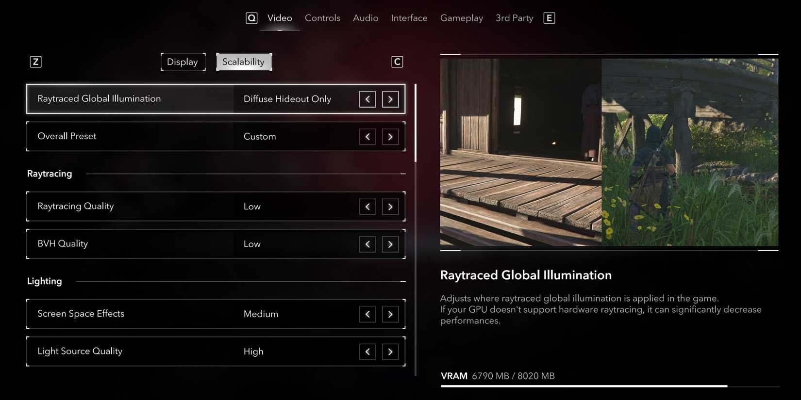The image size is (801, 400).
Task: Raise Screen Space Effects with right arrow
Action: click(390, 315)
